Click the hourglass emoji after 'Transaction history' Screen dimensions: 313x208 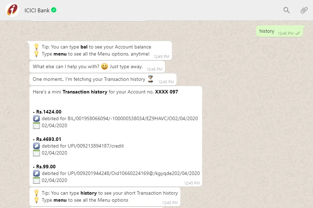point(150,79)
